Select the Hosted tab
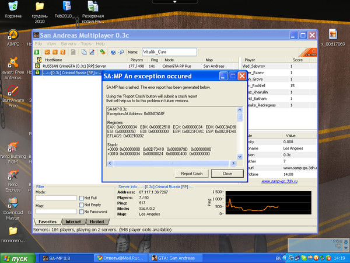This screenshot has height=263, width=350. (x=96, y=222)
